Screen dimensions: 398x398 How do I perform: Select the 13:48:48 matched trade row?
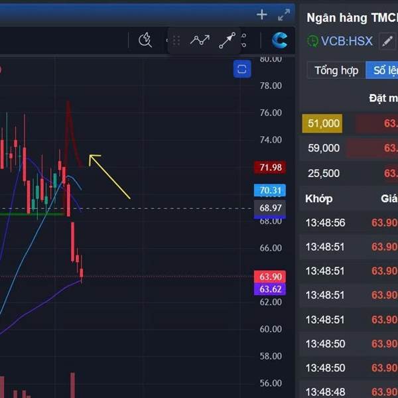[349, 391]
